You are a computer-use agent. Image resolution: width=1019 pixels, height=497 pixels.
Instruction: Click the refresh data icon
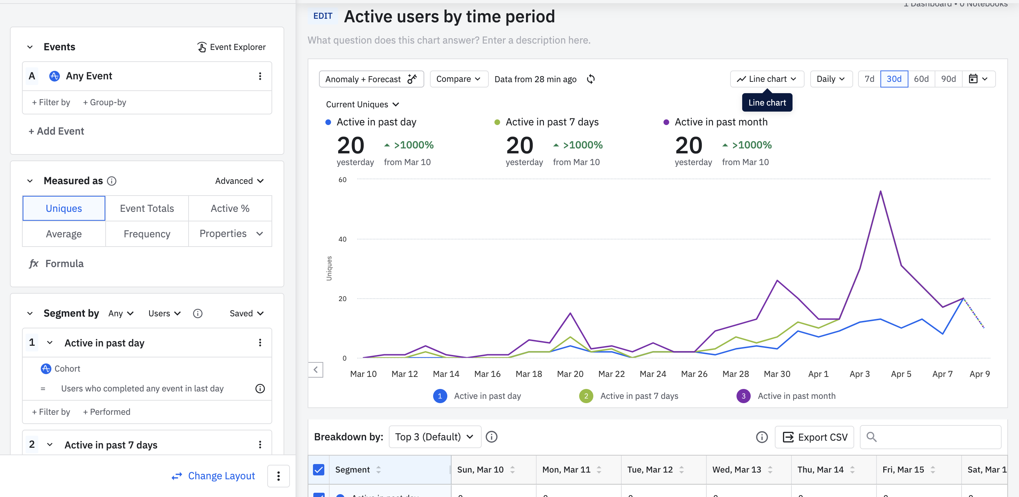[x=590, y=79]
